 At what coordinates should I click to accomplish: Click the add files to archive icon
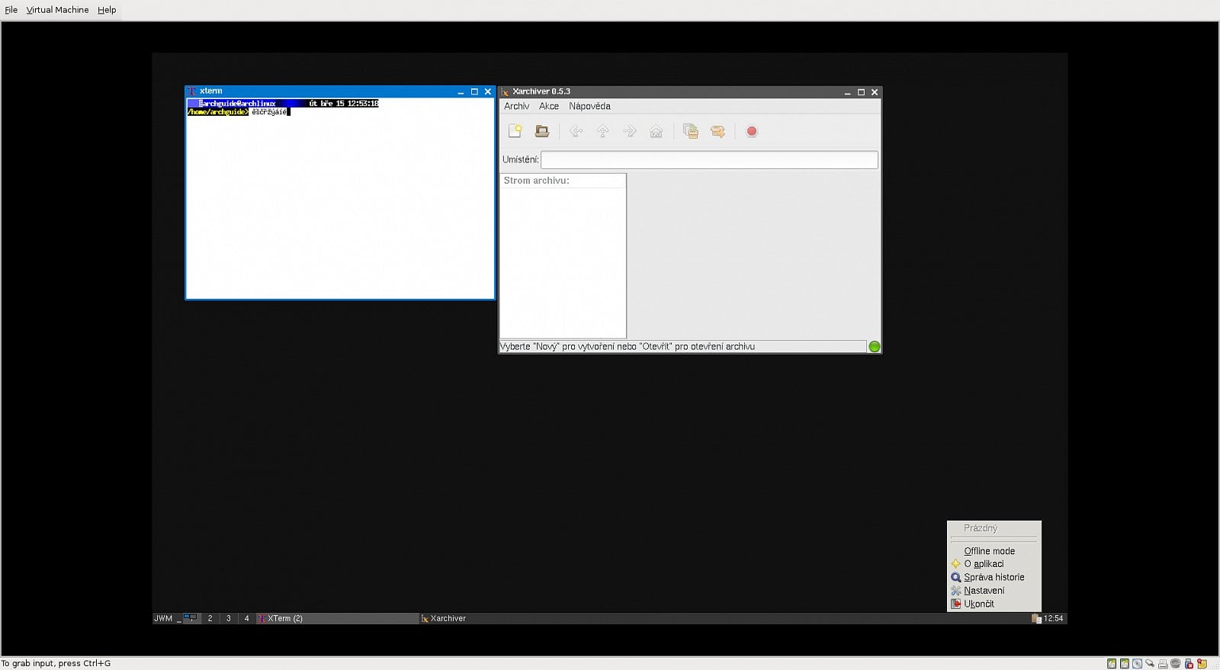pyautogui.click(x=691, y=131)
